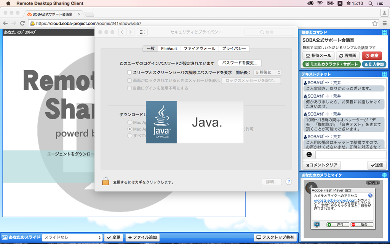390x244 pixels.
Task: Check 自動ログインを使用不可にする
Action: [129, 88]
